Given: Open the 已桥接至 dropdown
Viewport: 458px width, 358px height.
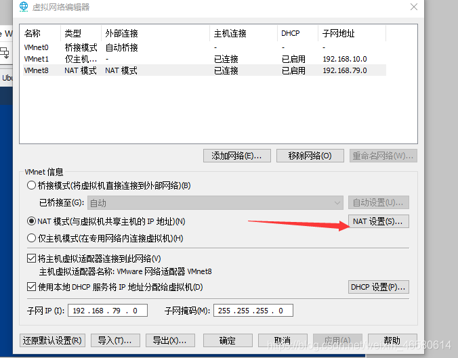Looking at the screenshot, I should (x=215, y=202).
